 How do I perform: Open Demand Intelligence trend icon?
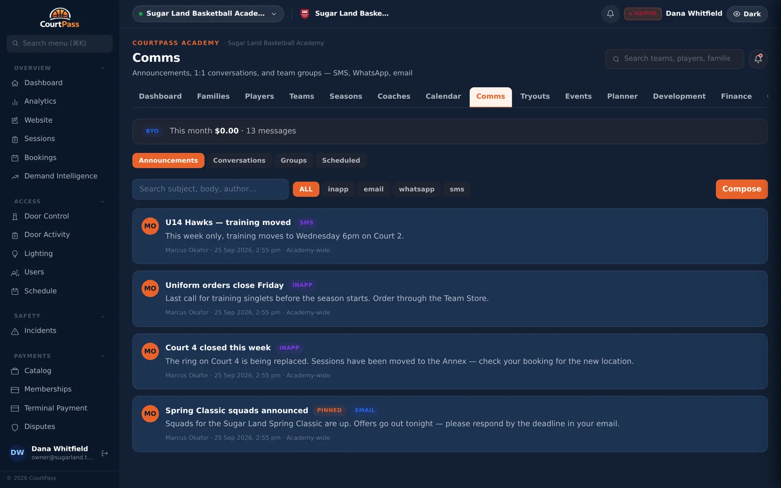[15, 176]
